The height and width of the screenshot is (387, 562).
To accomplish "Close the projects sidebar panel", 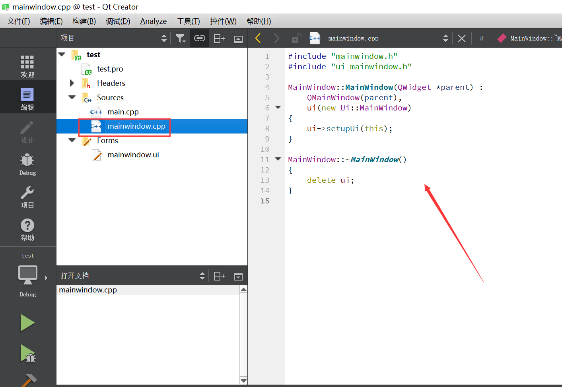I will 238,39.
